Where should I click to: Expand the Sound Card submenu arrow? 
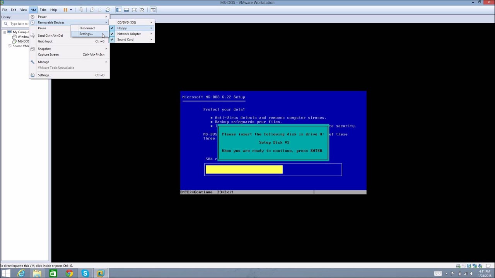click(151, 39)
